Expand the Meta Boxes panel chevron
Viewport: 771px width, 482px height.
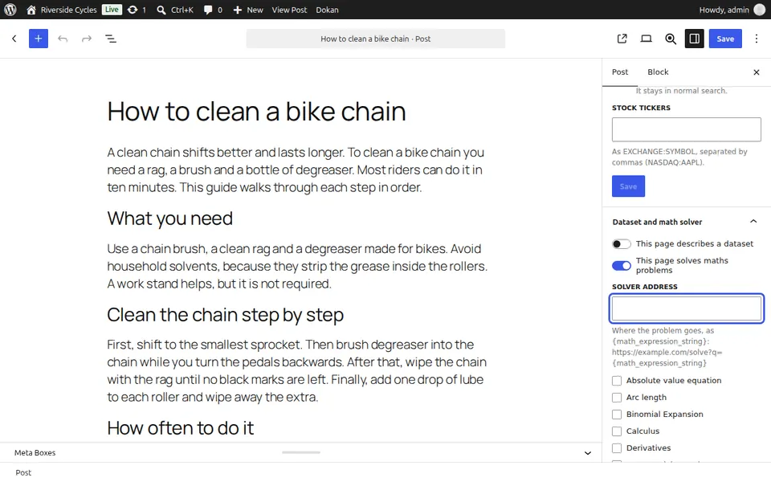[x=588, y=453]
